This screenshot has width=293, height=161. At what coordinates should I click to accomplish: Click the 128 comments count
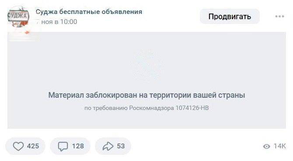tap(78, 146)
